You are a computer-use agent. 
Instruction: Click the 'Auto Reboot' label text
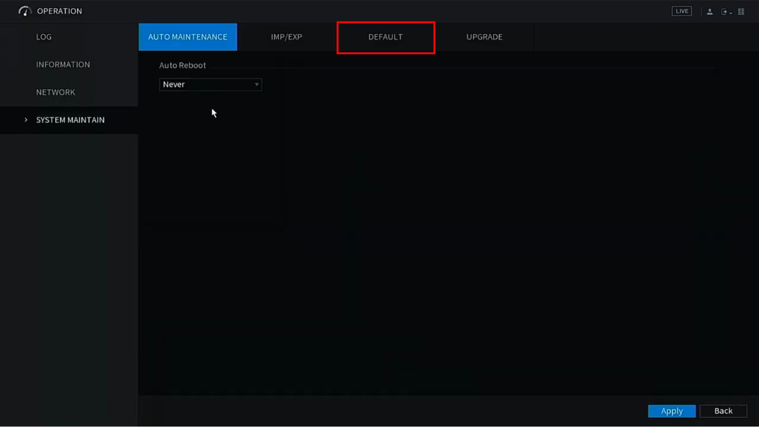click(182, 65)
